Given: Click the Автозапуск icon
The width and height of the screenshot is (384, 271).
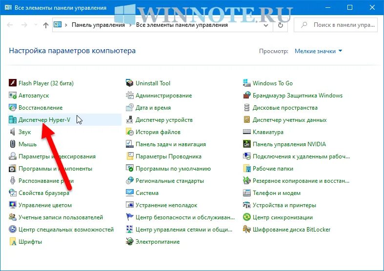Looking at the screenshot, I should click(13, 95).
